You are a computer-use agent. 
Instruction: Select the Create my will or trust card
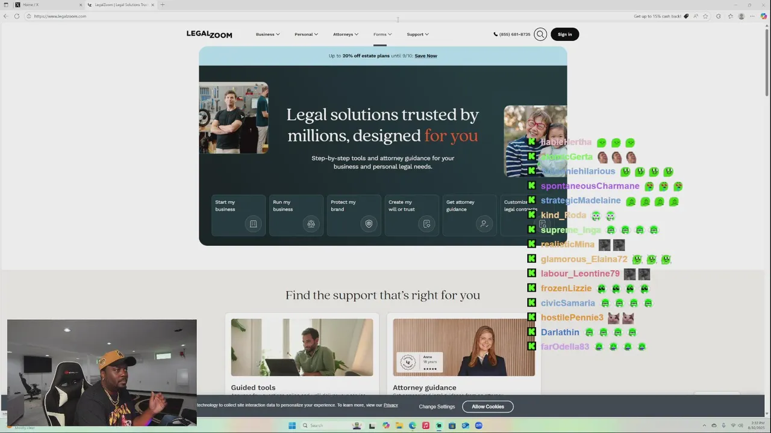pyautogui.click(x=411, y=215)
